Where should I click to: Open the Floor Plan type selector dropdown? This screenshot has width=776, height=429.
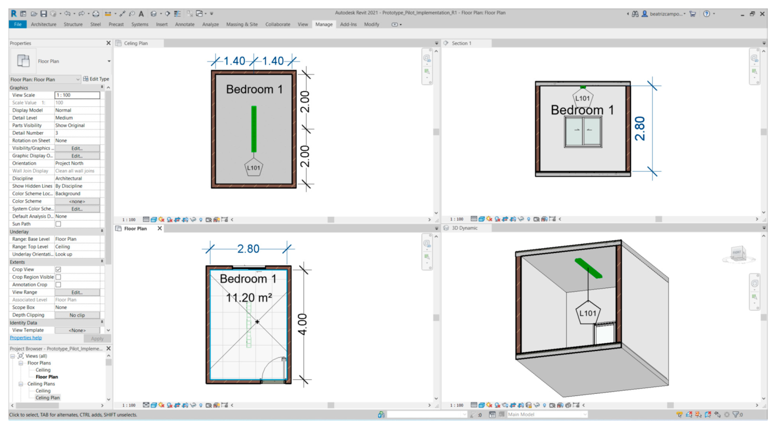[x=109, y=61]
